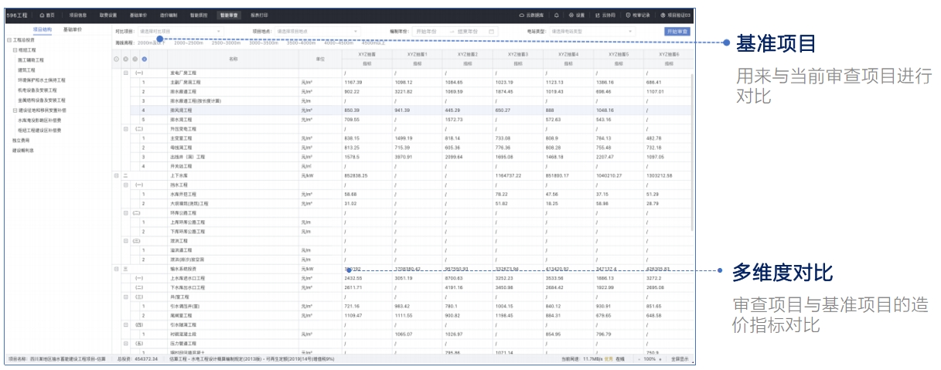Image resolution: width=941 pixels, height=370 pixels.
Task: Select 水库淹没影响区补偿费 in tree
Action: pos(39,121)
